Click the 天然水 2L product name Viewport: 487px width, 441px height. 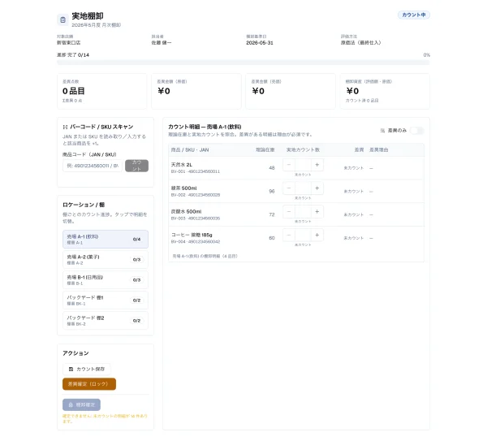[181, 165]
